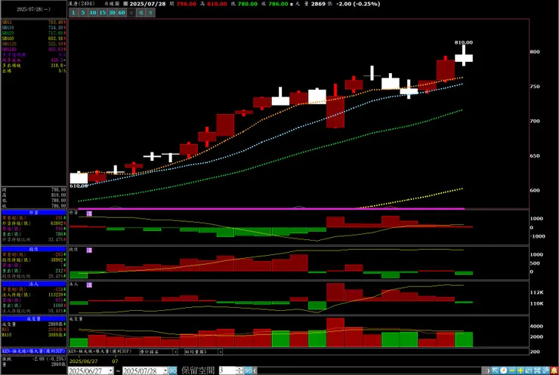
Task: Click the arrow cursor tool icon
Action: (x=496, y=370)
